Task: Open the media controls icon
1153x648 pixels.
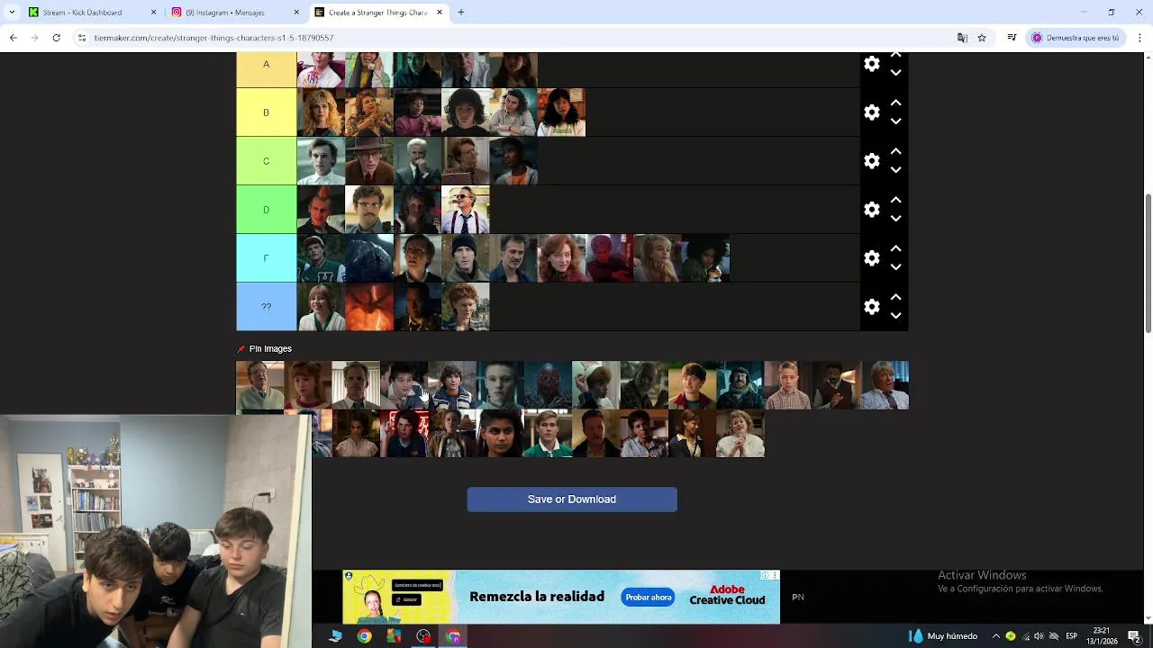Action: pyautogui.click(x=1012, y=38)
